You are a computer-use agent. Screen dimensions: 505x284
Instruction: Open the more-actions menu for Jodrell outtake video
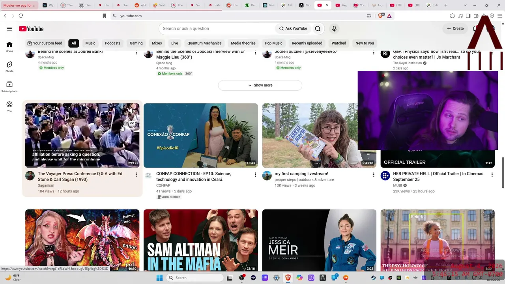tap(374, 52)
